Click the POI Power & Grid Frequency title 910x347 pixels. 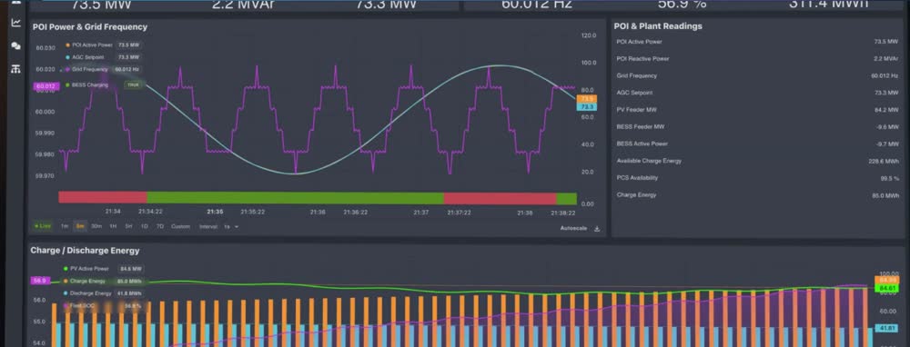(x=90, y=26)
